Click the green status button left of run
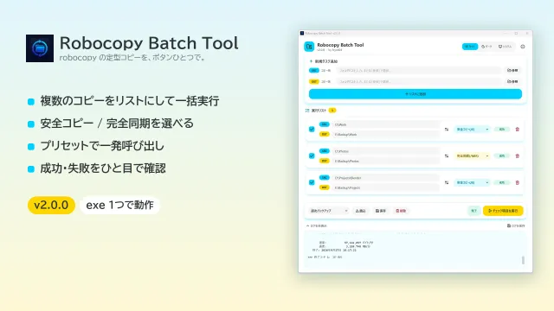This screenshot has width=554, height=311. coord(473,211)
